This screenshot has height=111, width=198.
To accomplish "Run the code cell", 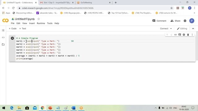I will coord(12,38).
